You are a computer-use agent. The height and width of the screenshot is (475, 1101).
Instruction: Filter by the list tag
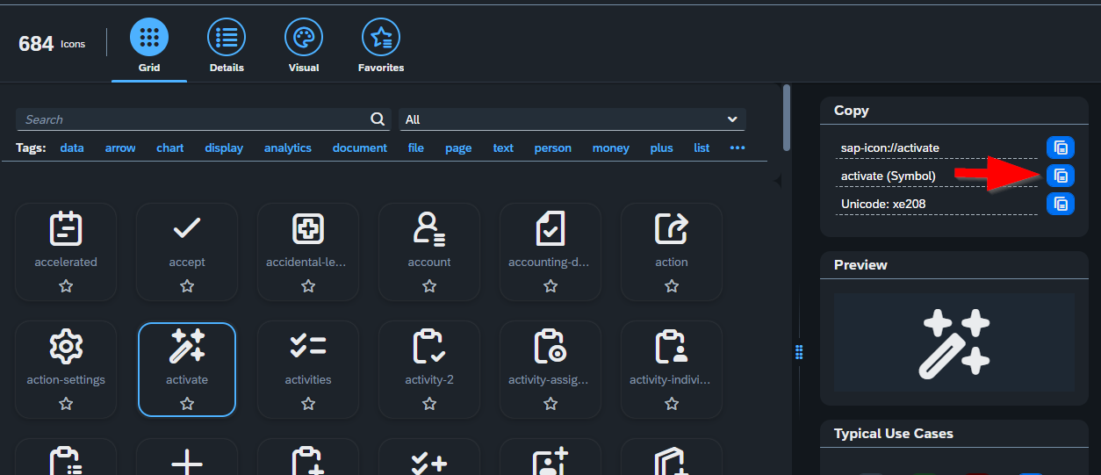click(x=702, y=148)
